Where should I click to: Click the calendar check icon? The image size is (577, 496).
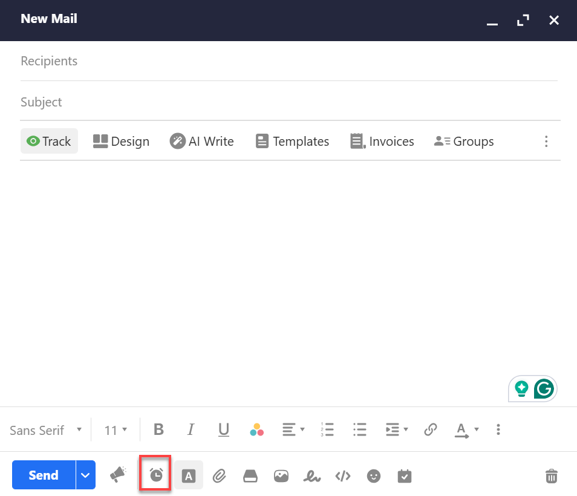[x=405, y=476]
